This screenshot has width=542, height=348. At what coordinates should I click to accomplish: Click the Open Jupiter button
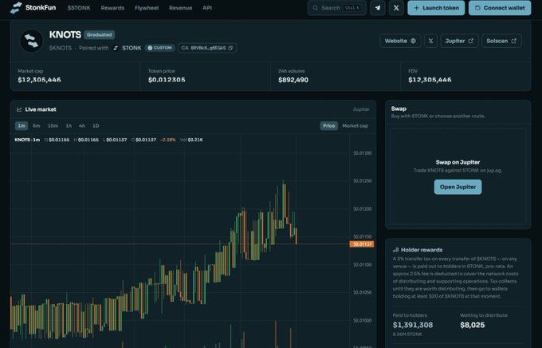pos(458,187)
